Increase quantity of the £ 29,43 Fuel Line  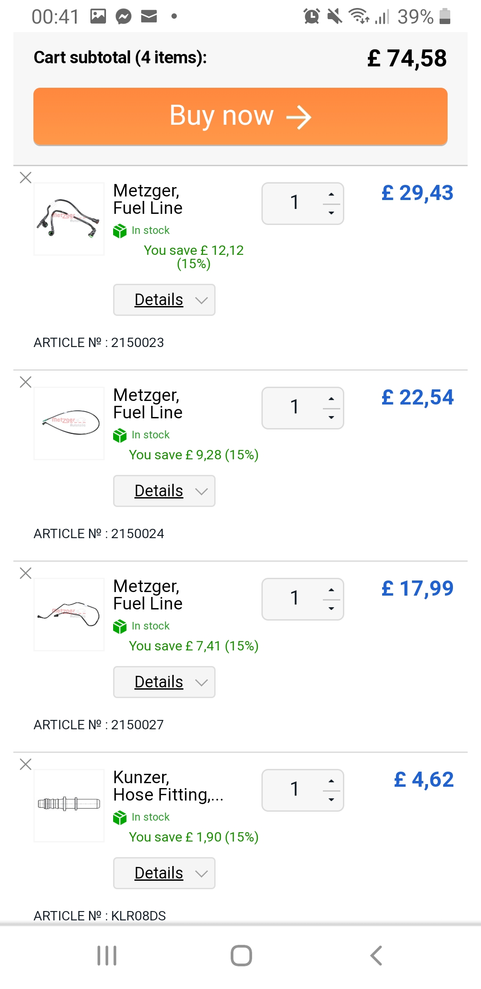pos(331,195)
